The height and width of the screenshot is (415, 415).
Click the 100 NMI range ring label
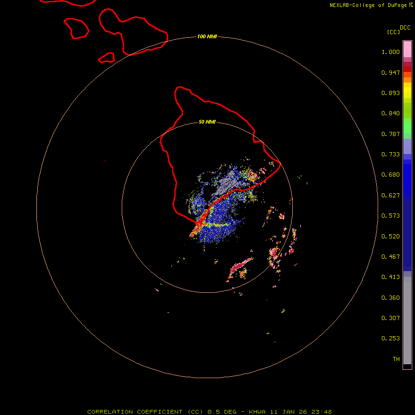(x=207, y=36)
